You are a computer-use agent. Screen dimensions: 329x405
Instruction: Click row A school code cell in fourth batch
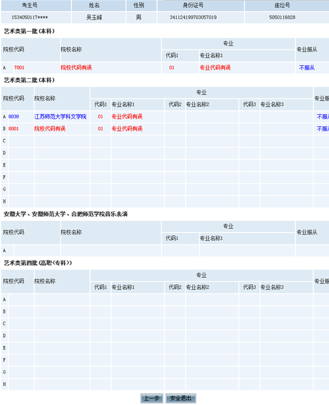click(x=21, y=299)
